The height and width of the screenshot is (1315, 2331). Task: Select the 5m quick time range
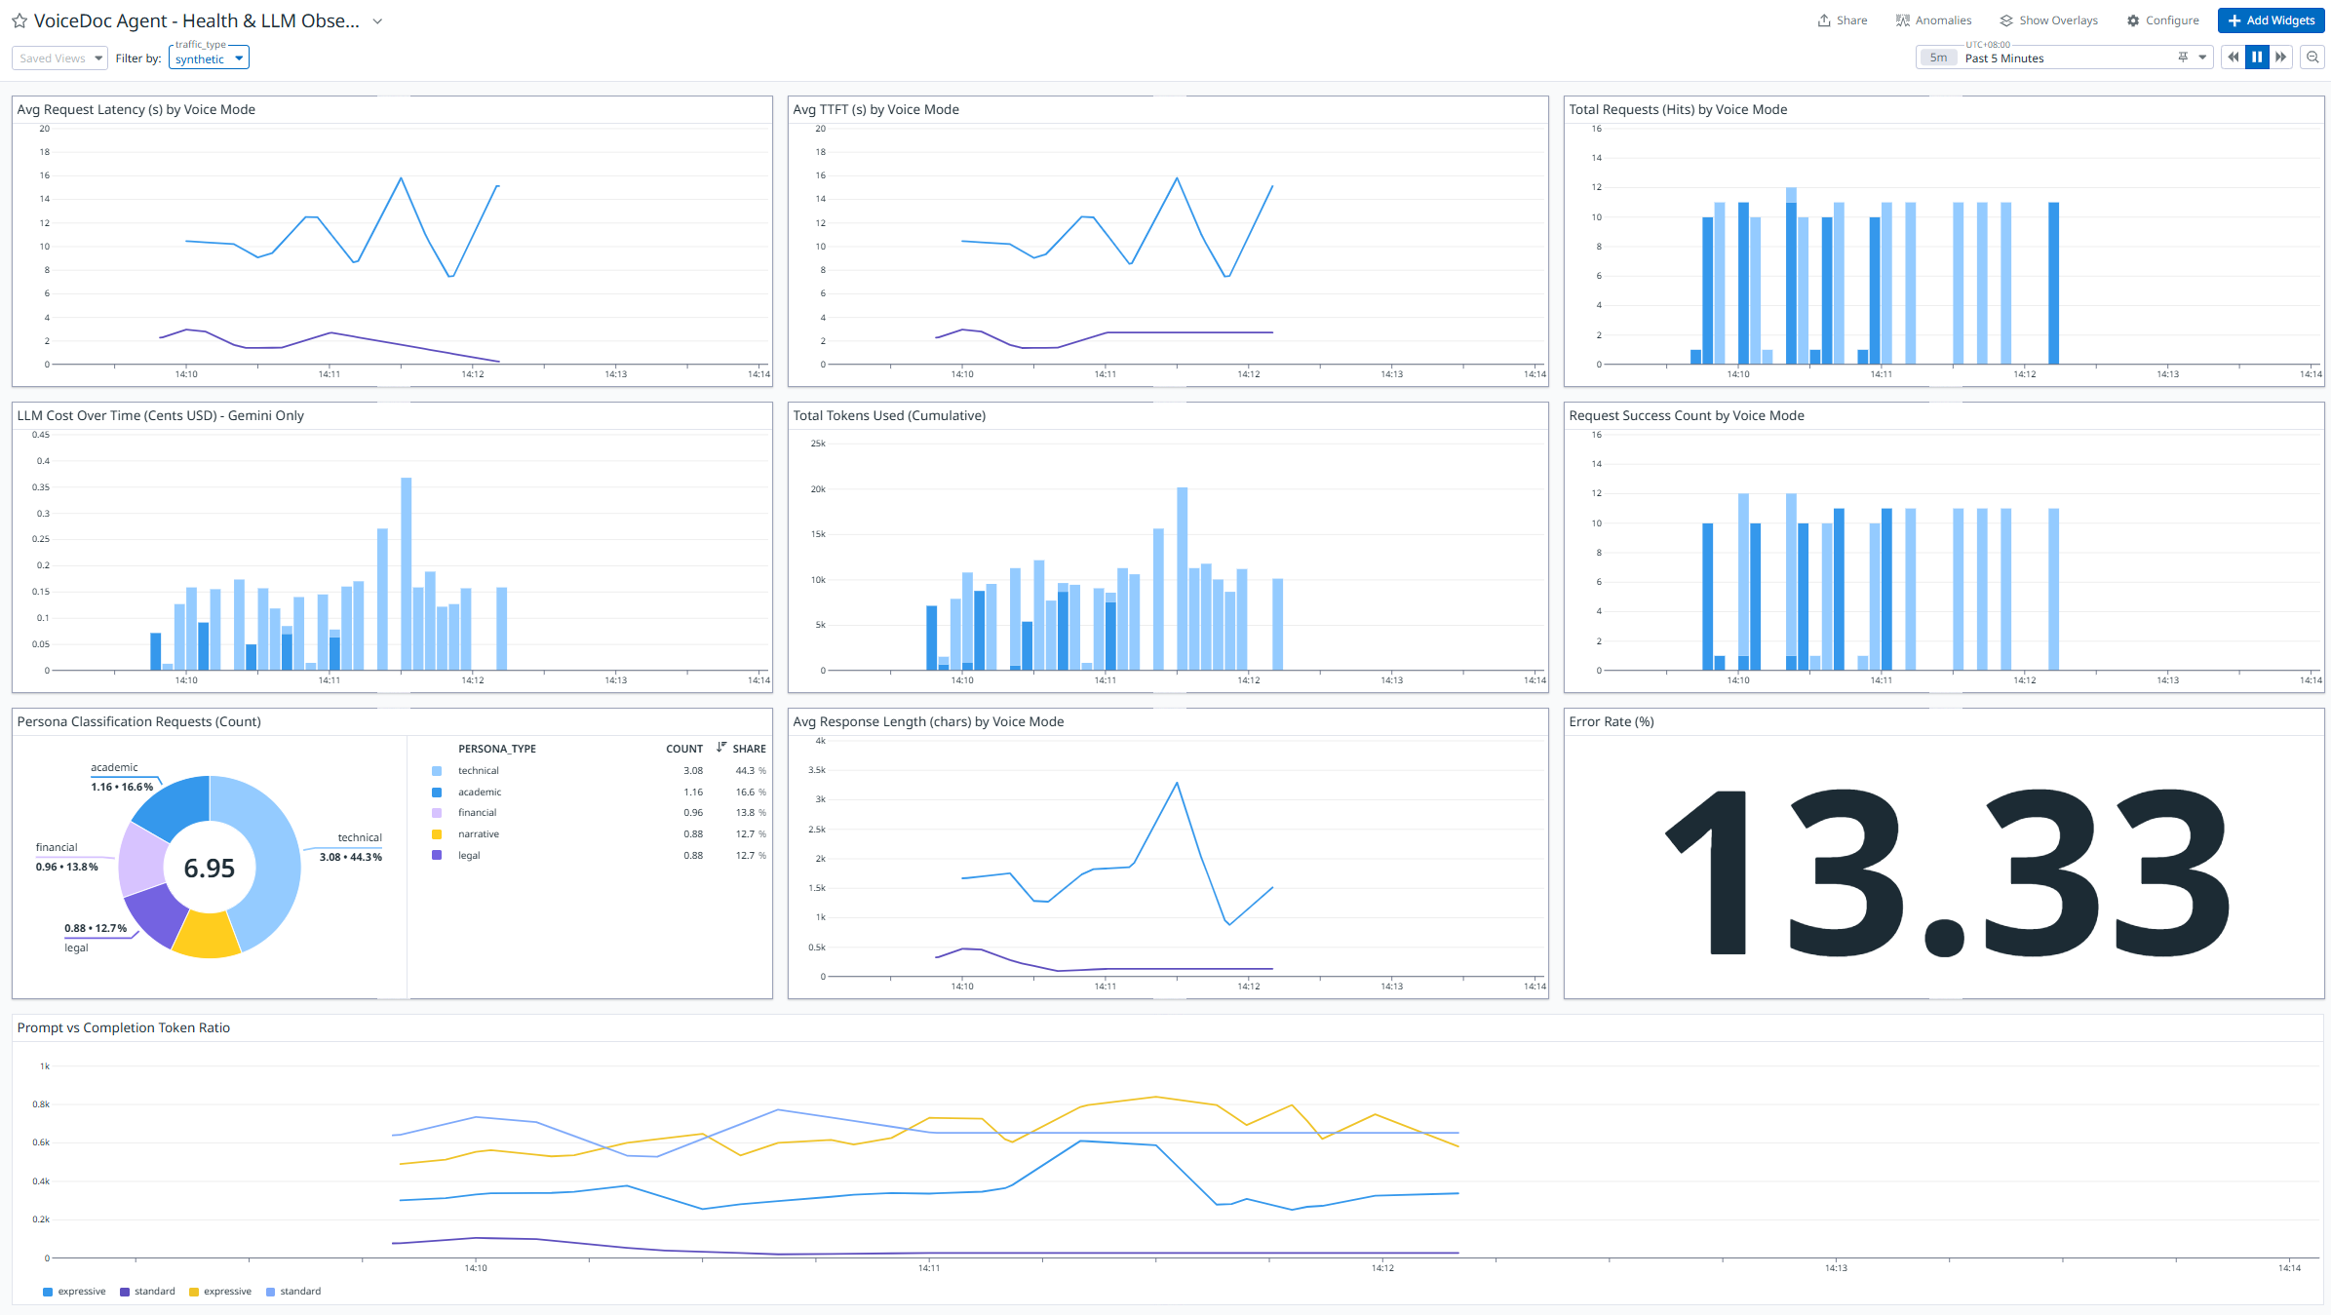click(x=1937, y=57)
